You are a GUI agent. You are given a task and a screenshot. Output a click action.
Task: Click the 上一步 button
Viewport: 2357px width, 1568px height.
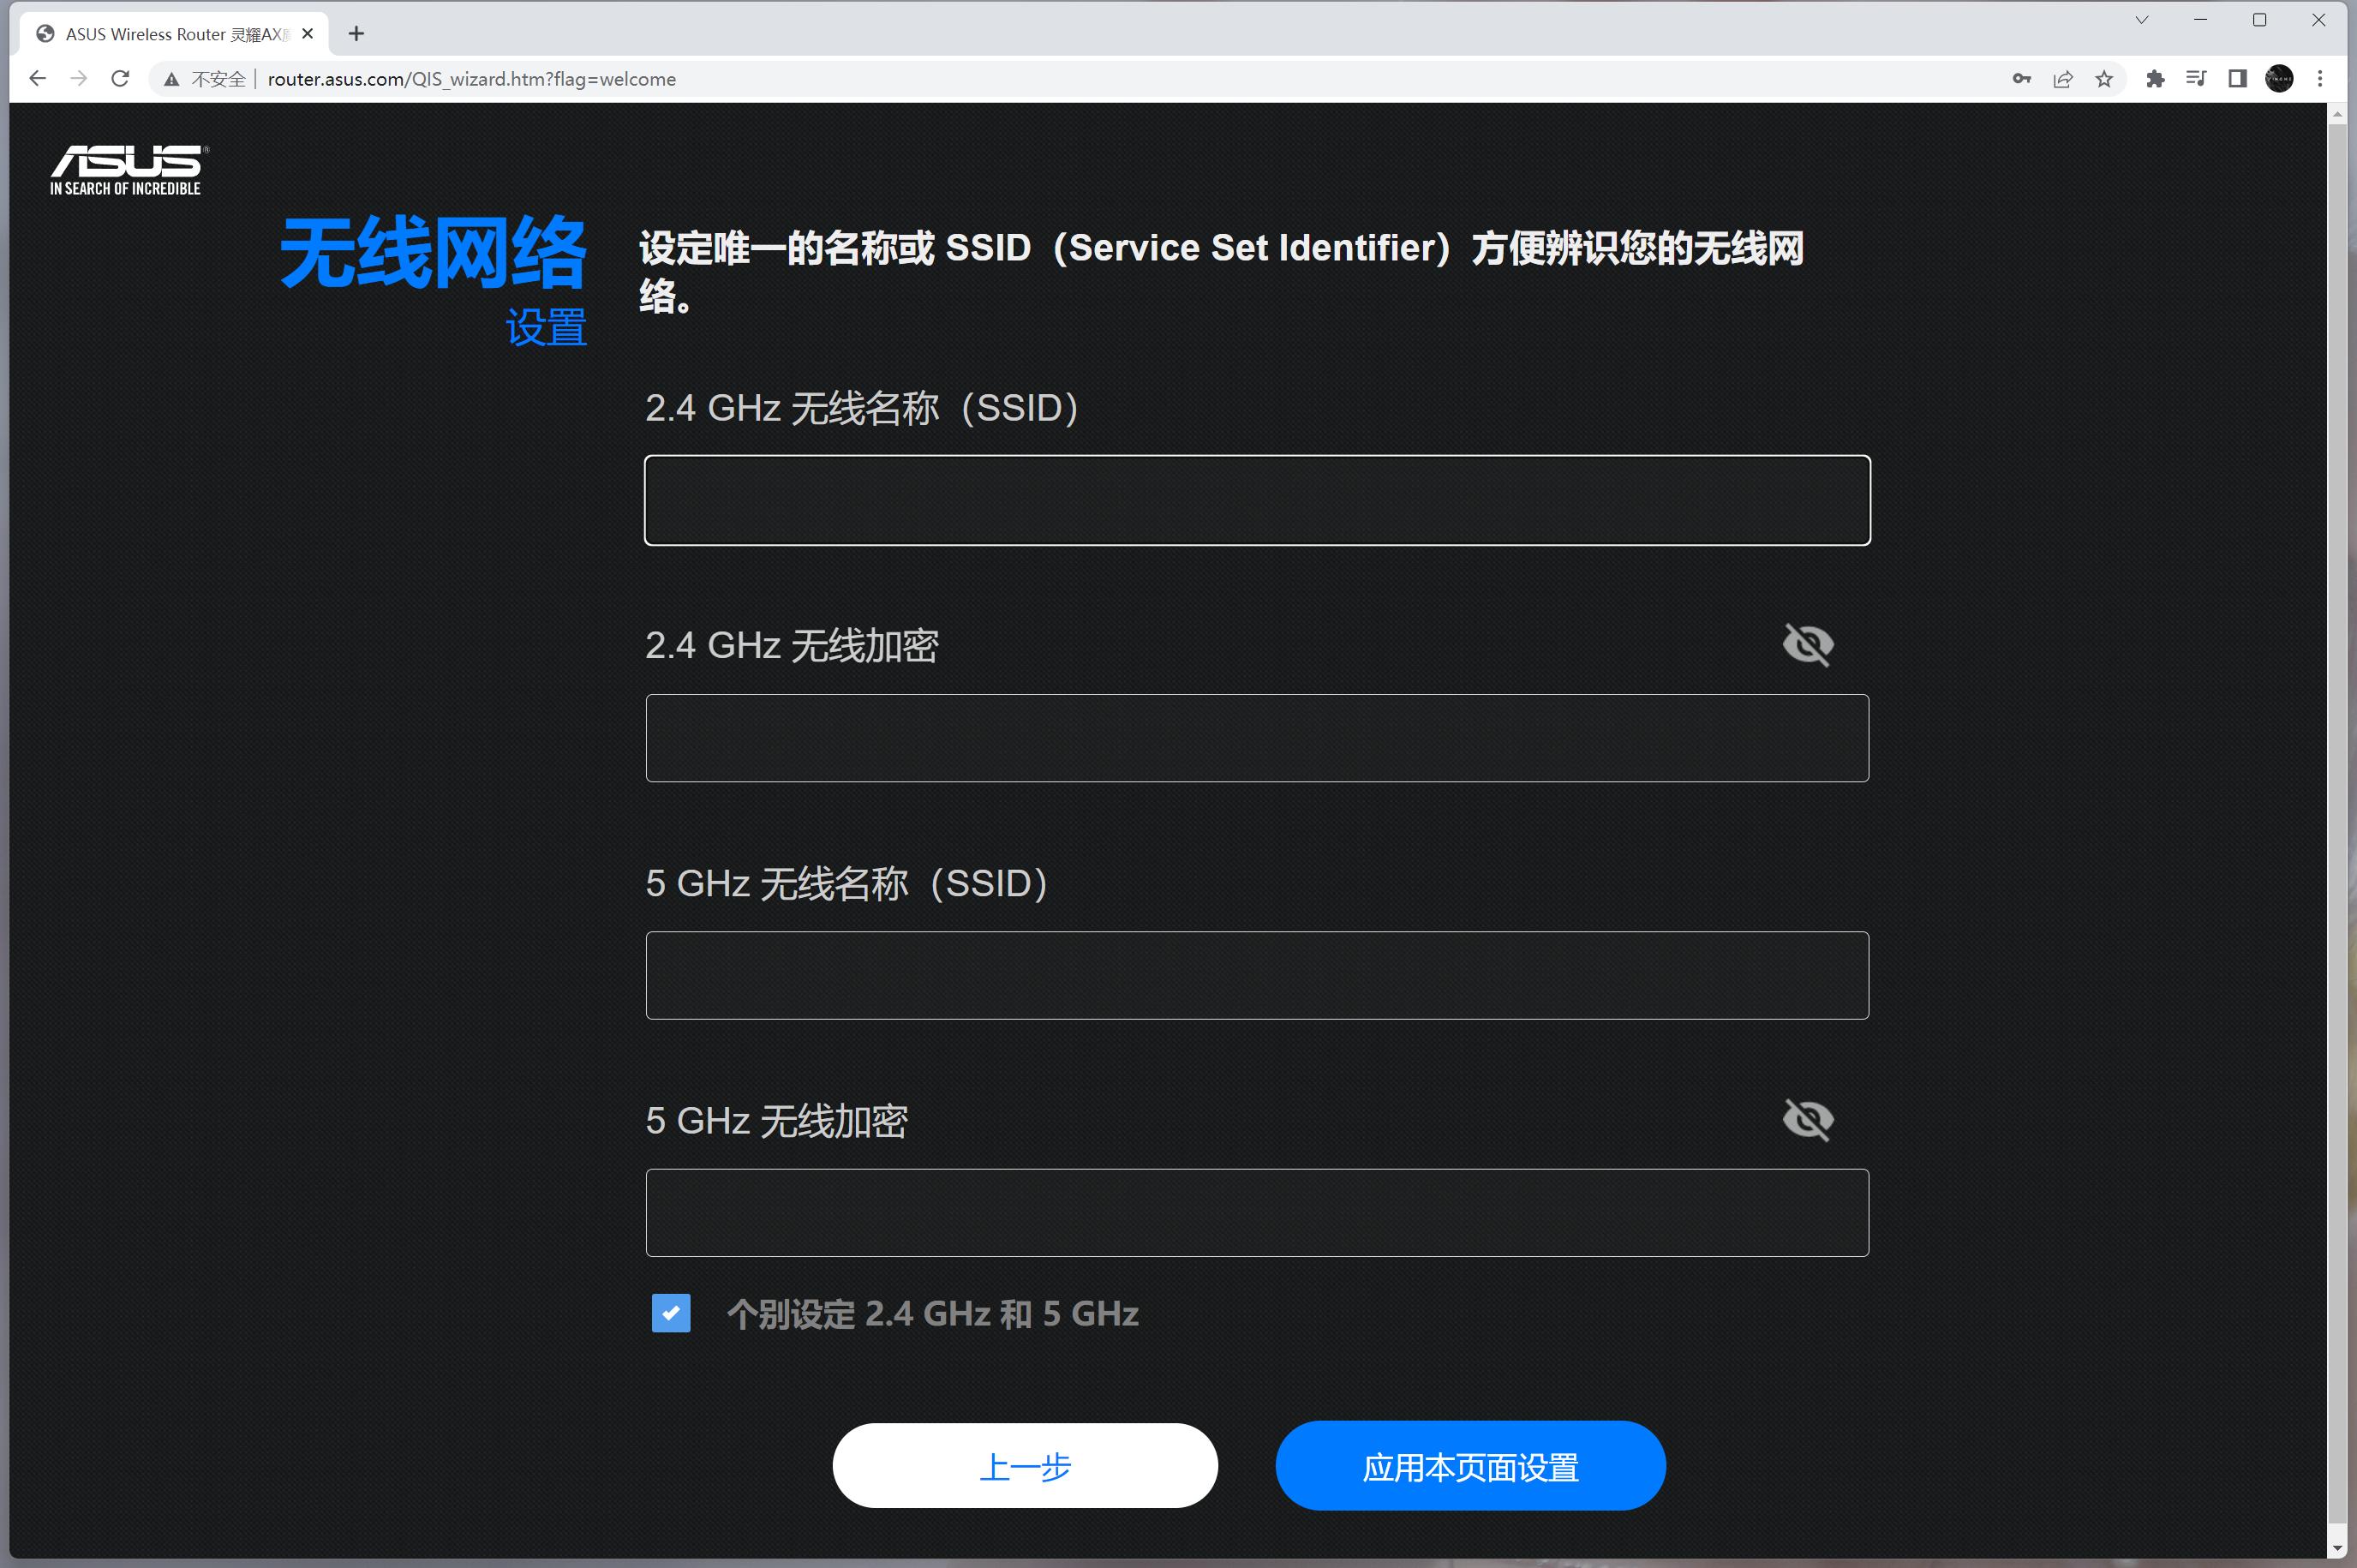pyautogui.click(x=1024, y=1465)
